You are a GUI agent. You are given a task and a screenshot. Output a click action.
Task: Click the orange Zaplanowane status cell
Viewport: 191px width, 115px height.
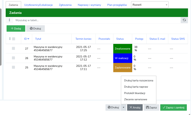tap(123, 67)
